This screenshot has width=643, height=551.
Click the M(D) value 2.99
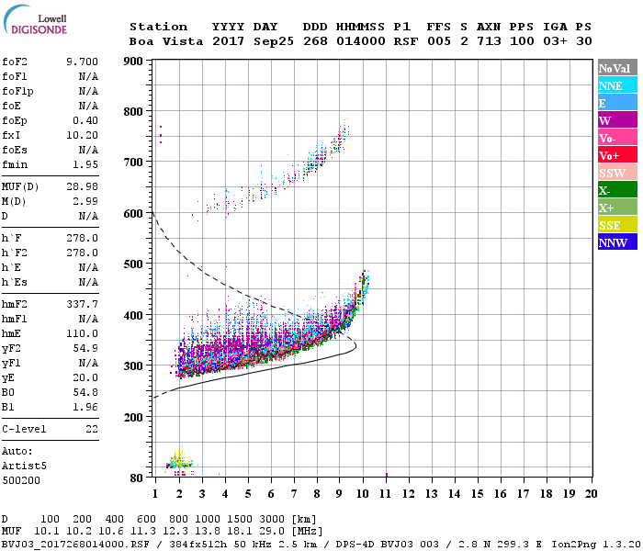85,201
